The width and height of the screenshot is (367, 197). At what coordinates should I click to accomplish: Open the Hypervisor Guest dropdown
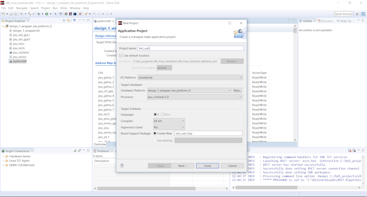point(169,127)
